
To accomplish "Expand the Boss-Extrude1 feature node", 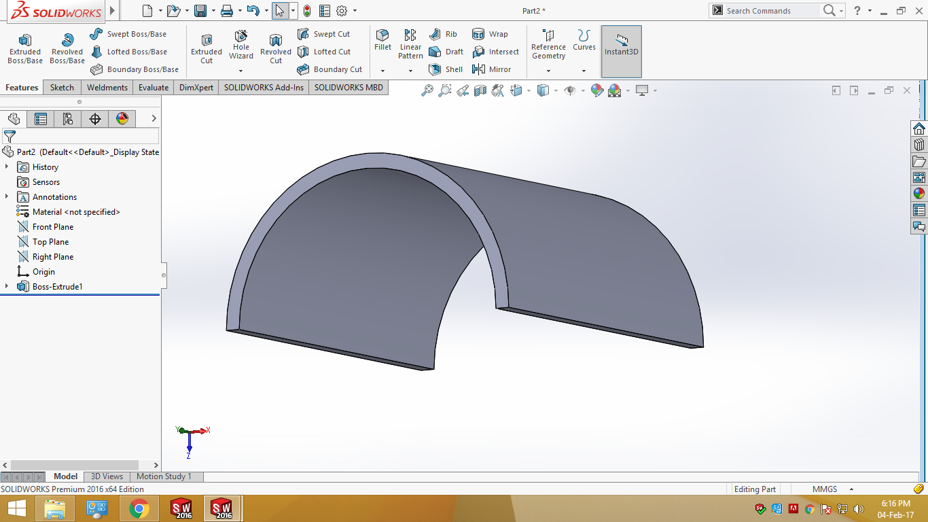I will tap(7, 287).
